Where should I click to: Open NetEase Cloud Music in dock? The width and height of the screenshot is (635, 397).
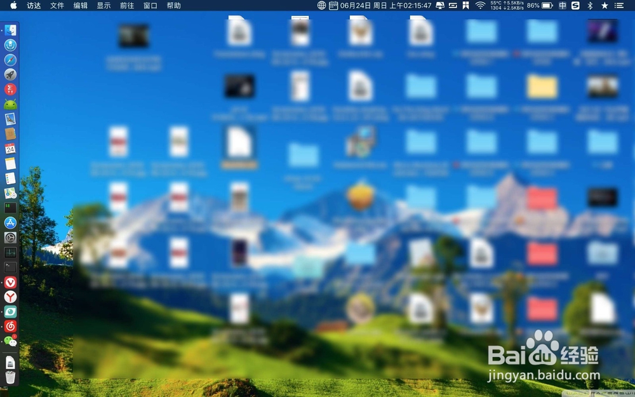tap(10, 326)
